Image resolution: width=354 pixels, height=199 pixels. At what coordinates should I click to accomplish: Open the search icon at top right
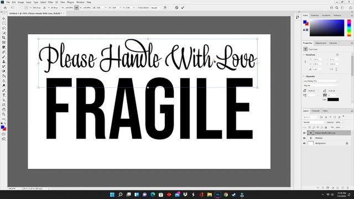point(337,8)
